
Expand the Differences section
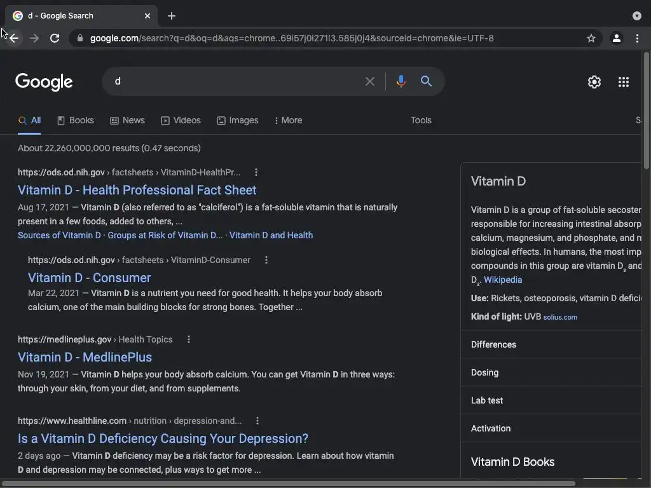[x=551, y=344]
